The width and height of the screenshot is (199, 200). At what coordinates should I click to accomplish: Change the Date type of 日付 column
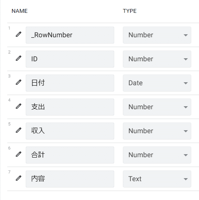pos(157,83)
